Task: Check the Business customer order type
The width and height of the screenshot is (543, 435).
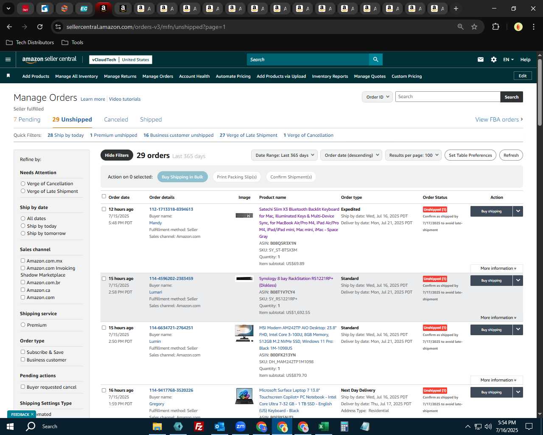Action: coord(23,360)
